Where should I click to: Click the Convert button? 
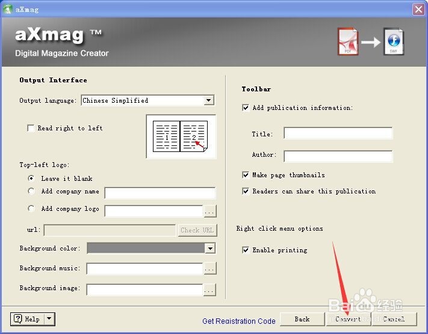349,319
